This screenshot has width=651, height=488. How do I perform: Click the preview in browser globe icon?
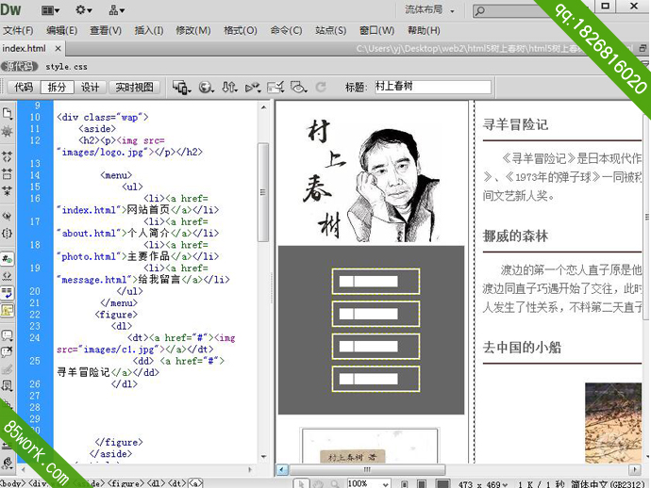click(206, 88)
